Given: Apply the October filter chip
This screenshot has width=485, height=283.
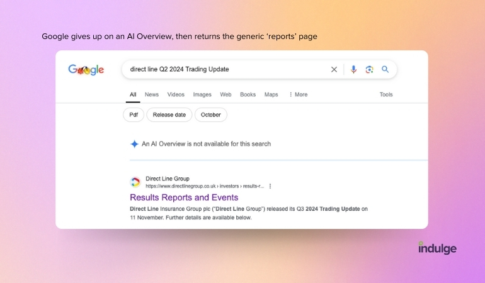Looking at the screenshot, I should 211,115.
